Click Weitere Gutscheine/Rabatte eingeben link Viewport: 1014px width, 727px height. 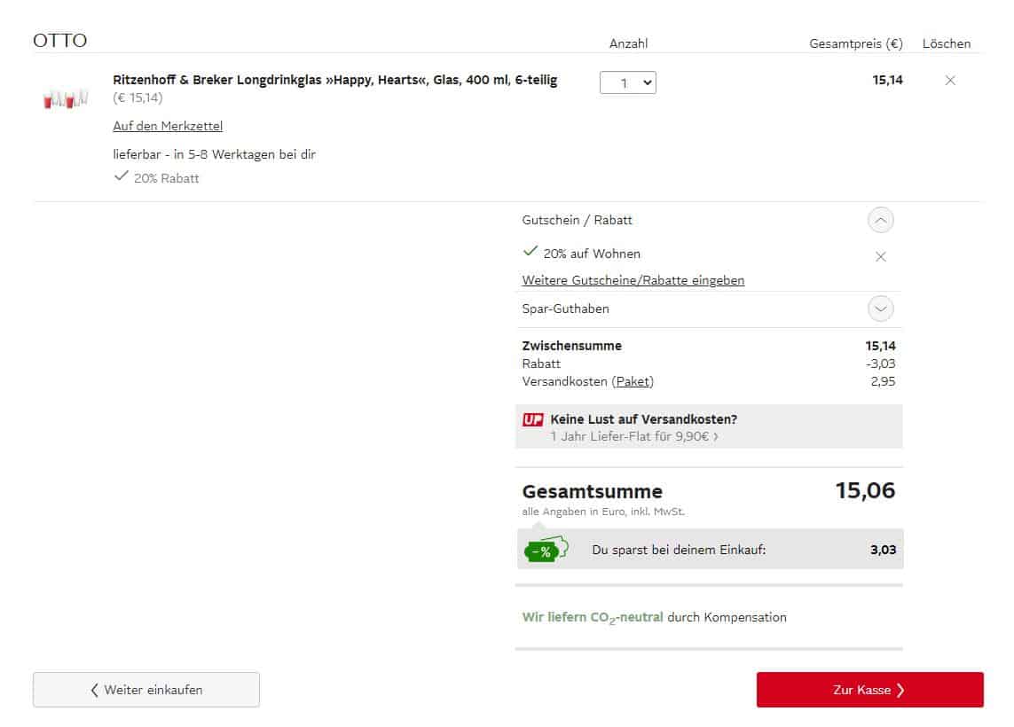point(633,280)
